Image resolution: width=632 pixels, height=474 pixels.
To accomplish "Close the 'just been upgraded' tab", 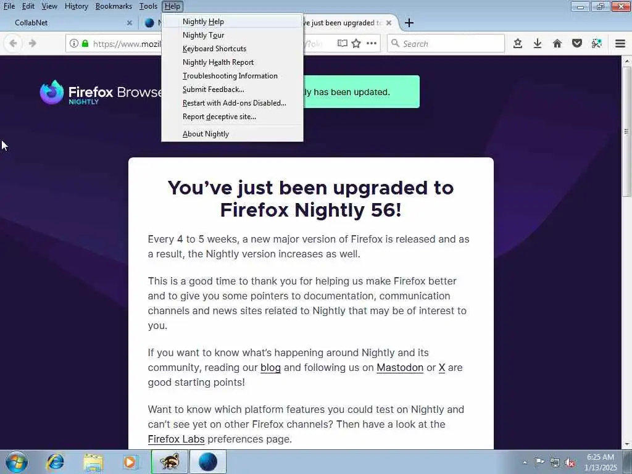I will pyautogui.click(x=389, y=23).
